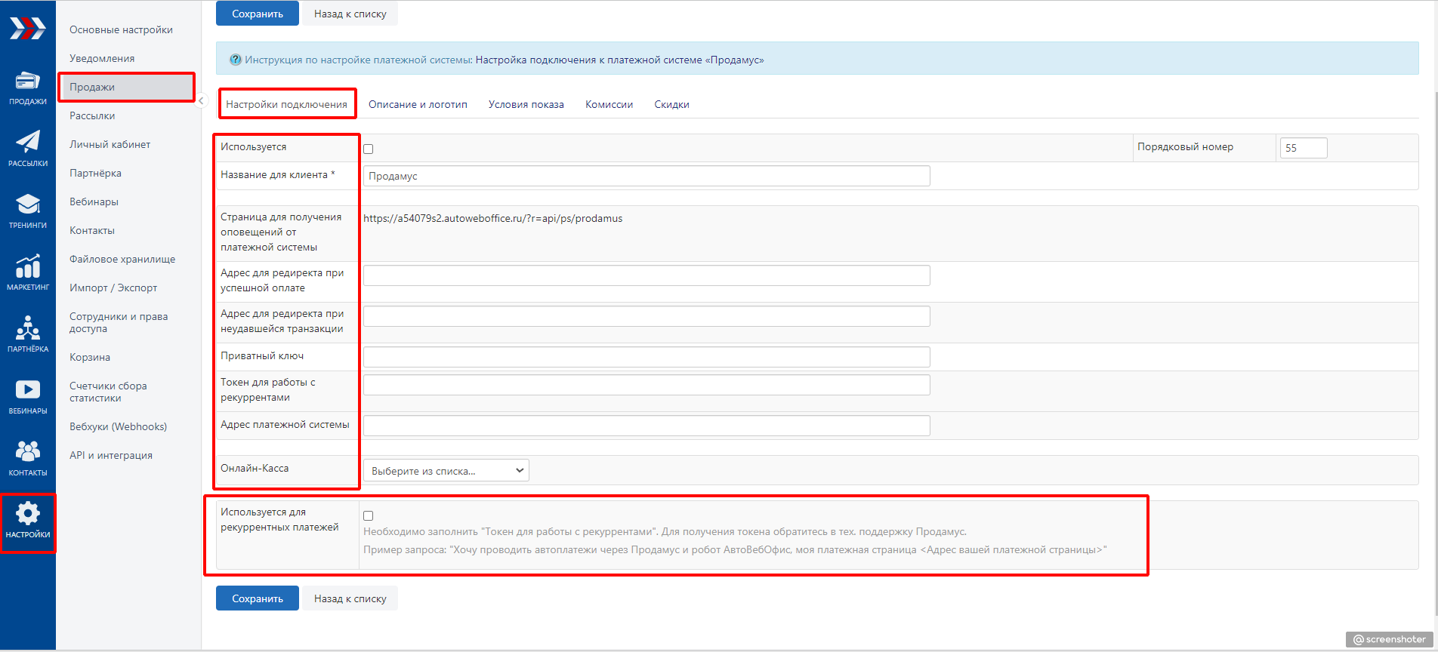Click the help question mark icon

(x=236, y=60)
